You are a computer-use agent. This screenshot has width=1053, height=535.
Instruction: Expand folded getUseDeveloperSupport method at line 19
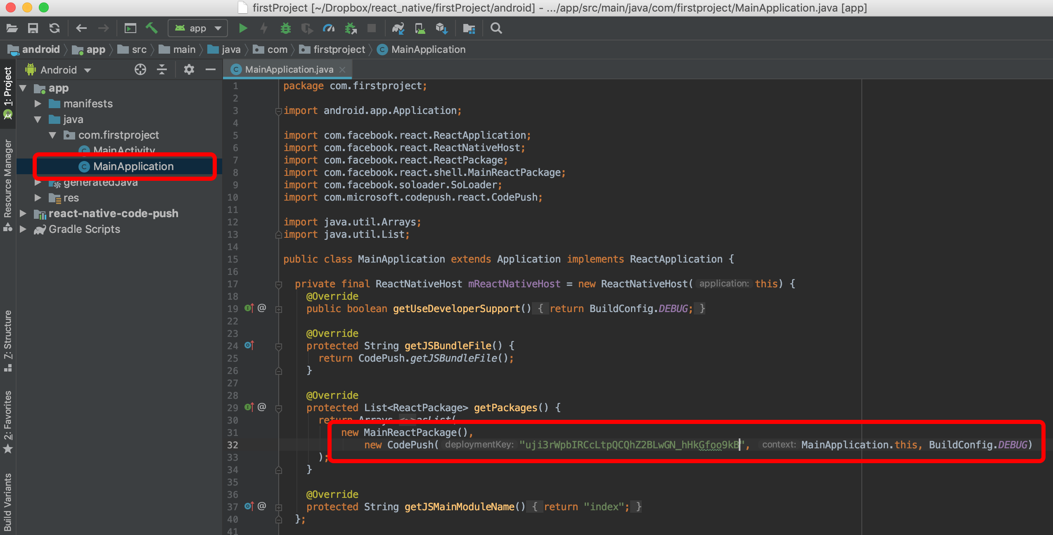279,309
